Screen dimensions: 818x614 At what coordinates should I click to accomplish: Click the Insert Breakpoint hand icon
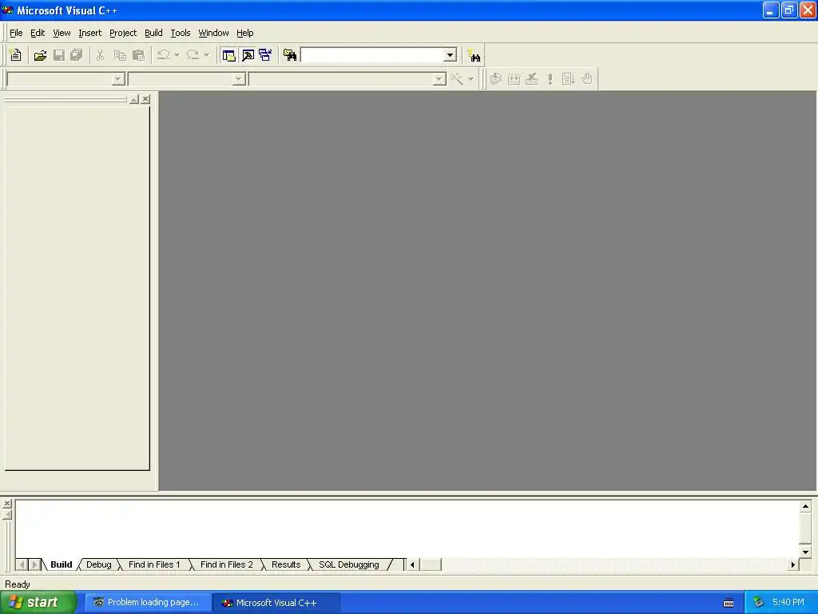point(587,79)
